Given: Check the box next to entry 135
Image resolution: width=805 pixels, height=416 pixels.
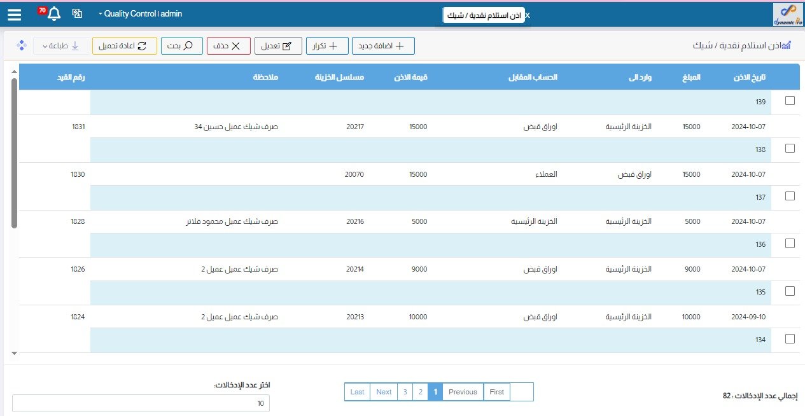Looking at the screenshot, I should click(790, 291).
